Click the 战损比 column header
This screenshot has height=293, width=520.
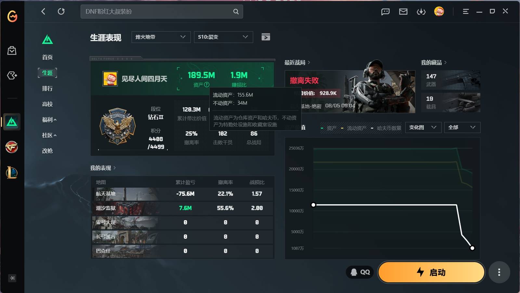click(257, 182)
